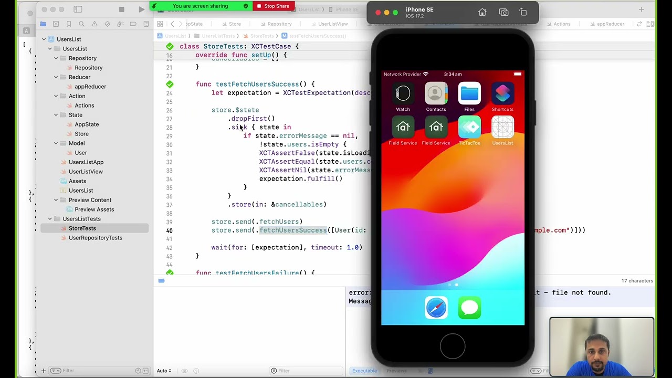Open UserRepositoryTests in navigator
The width and height of the screenshot is (672, 378).
95,238
